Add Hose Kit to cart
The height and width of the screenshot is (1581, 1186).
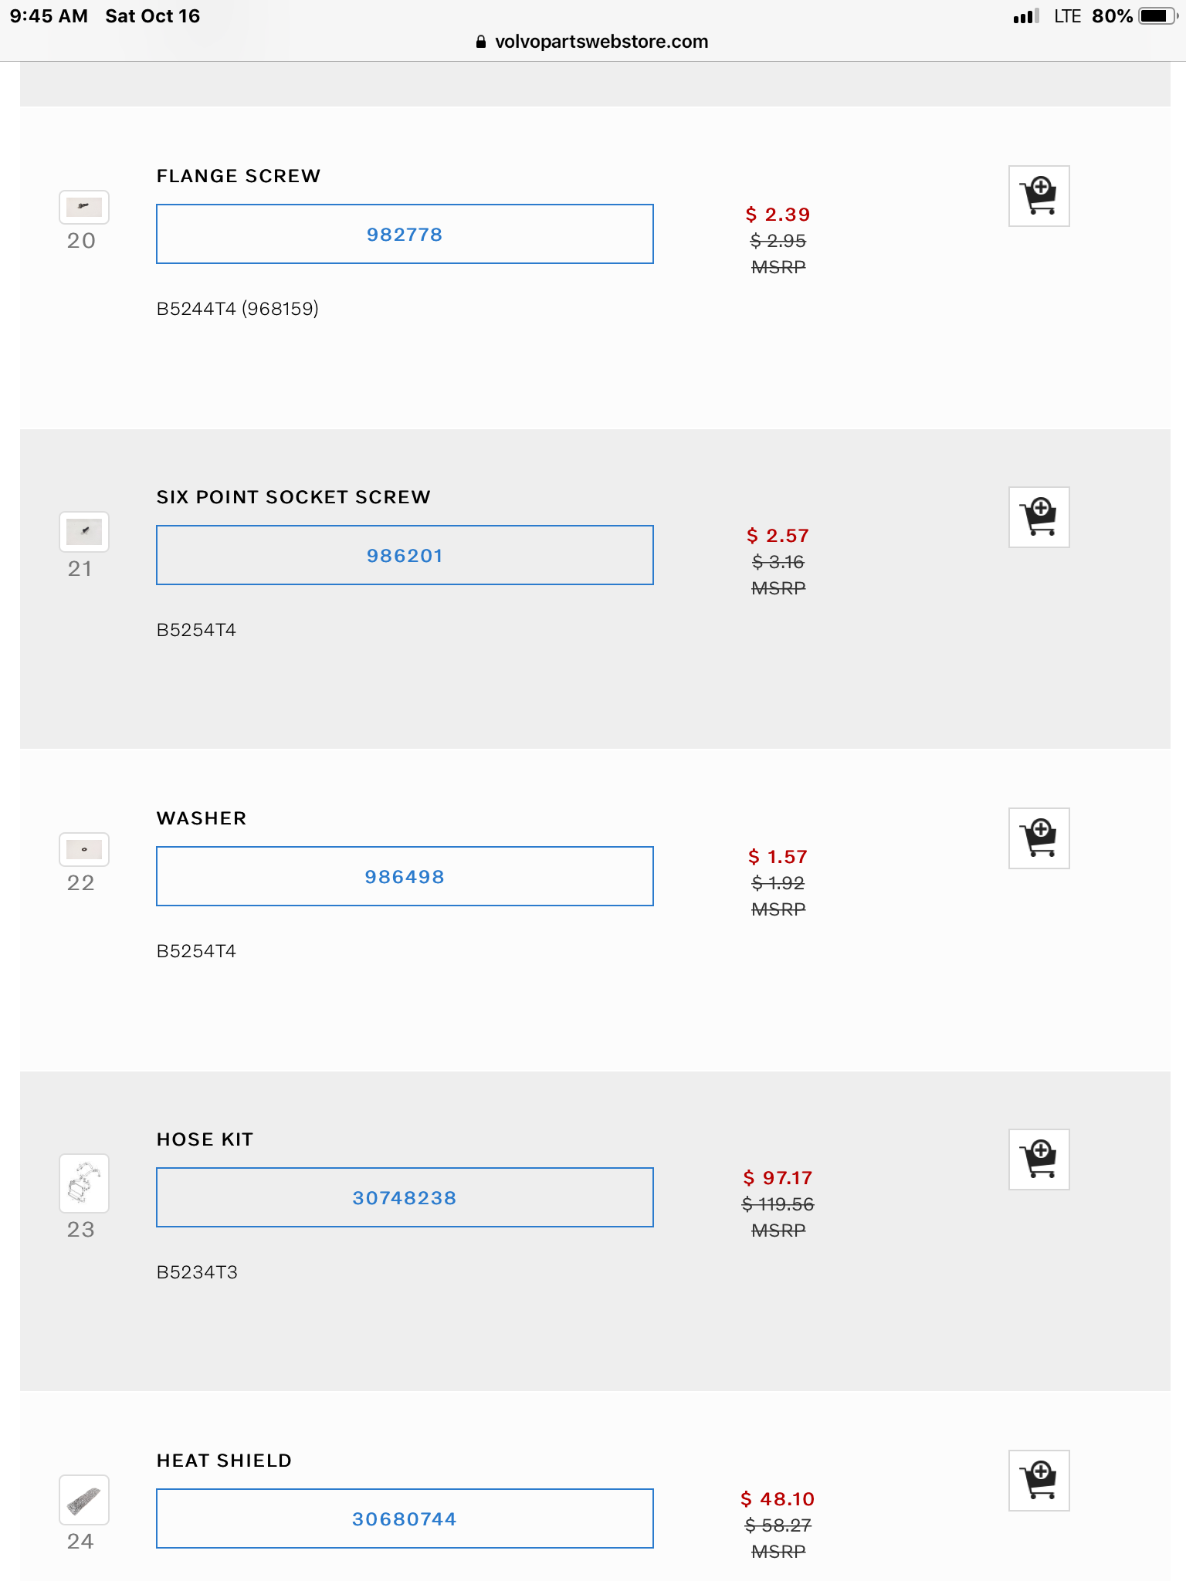click(1039, 1160)
